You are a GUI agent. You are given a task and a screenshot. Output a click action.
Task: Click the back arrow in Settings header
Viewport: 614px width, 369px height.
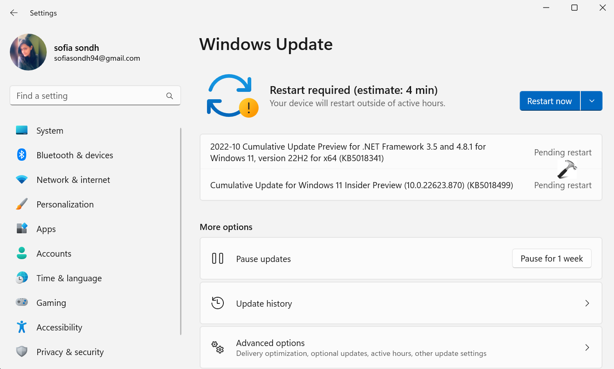click(14, 13)
